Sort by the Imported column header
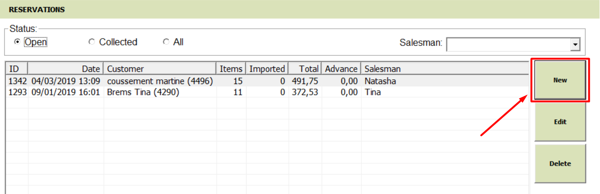The width and height of the screenshot is (600, 194). pyautogui.click(x=267, y=69)
